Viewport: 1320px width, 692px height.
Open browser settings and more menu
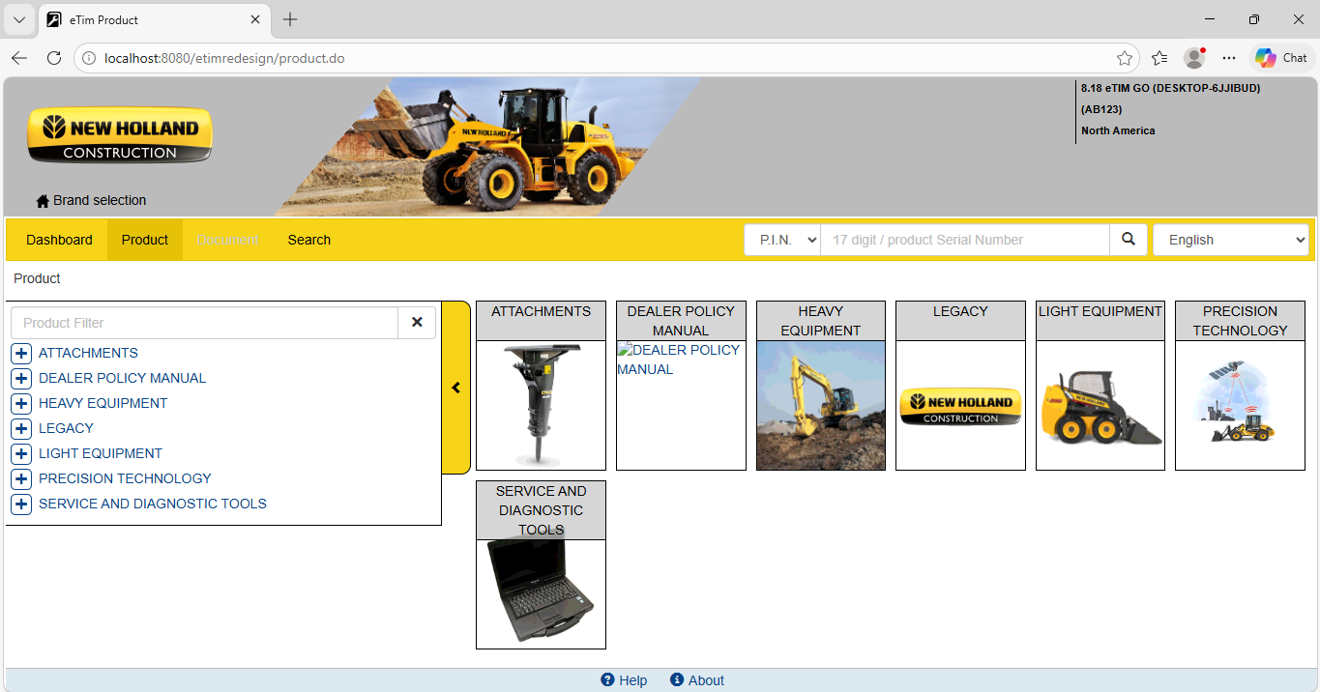tap(1229, 58)
